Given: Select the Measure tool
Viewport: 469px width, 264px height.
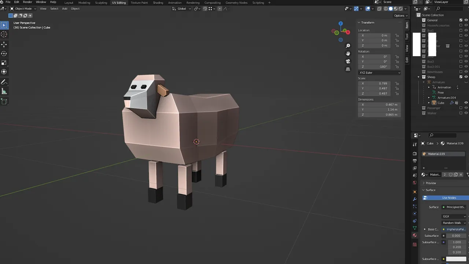Looking at the screenshot, I should pos(4,91).
